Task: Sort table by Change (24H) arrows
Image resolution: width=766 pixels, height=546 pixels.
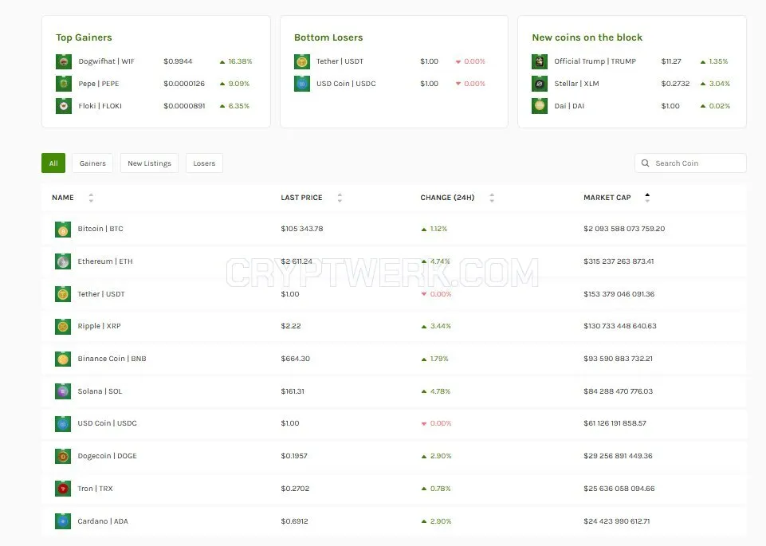Action: pos(492,198)
